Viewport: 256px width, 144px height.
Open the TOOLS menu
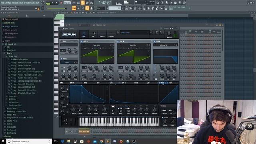(33, 3)
